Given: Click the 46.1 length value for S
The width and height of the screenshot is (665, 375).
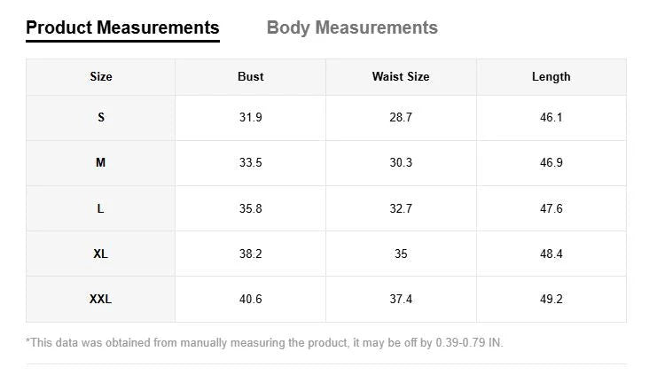Looking at the screenshot, I should click(551, 118).
